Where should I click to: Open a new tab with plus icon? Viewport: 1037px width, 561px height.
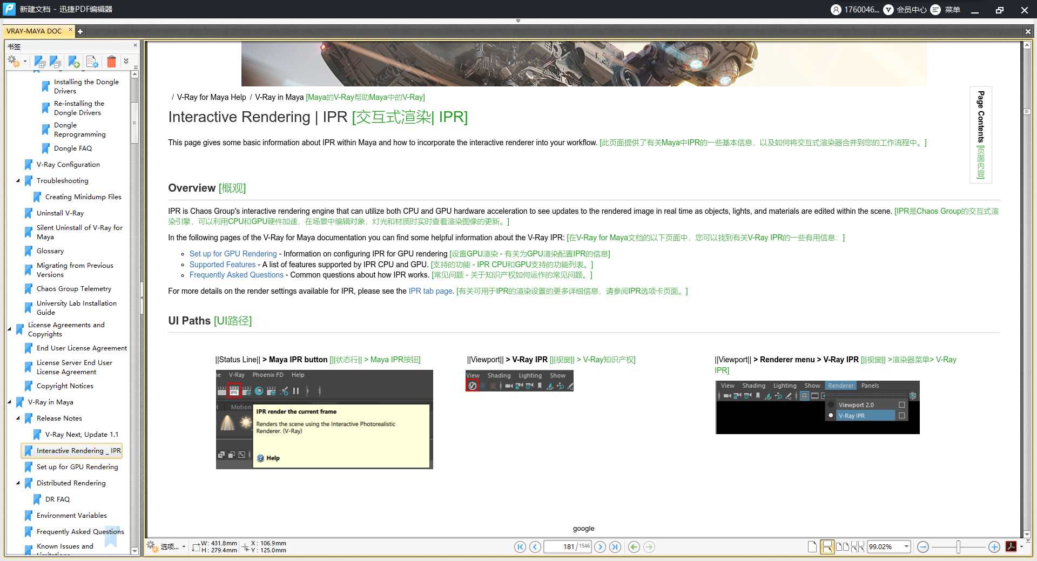pos(80,31)
